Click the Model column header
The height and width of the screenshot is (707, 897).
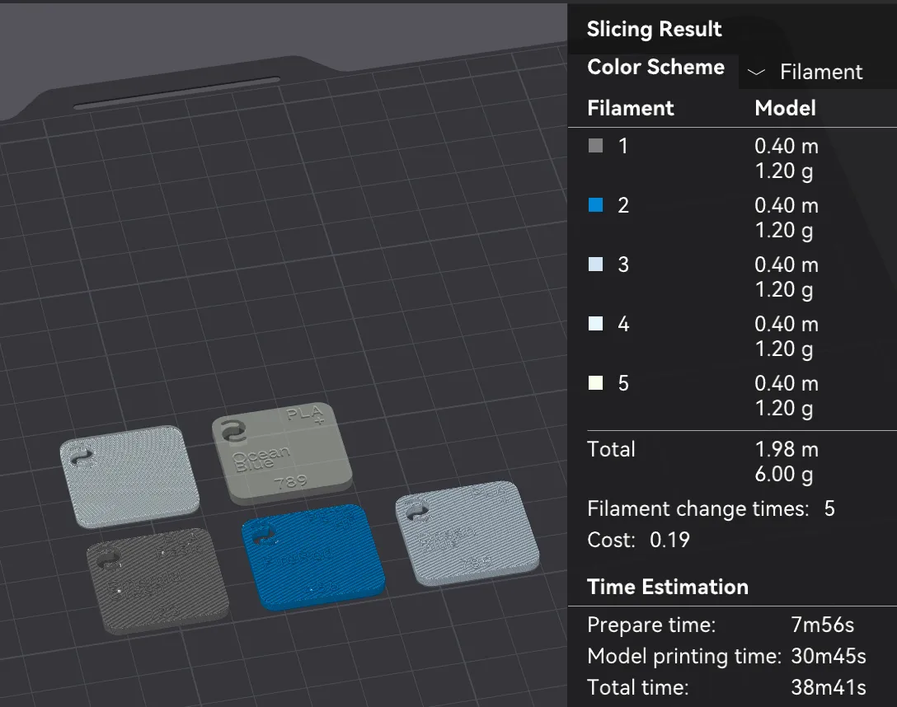click(x=785, y=108)
